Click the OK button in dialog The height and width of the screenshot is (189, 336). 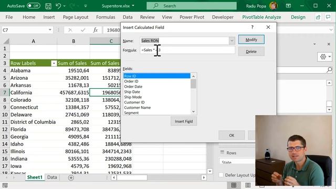click(232, 135)
